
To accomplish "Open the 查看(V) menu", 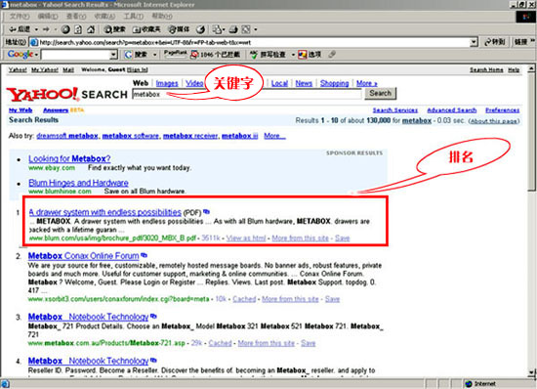I will pos(76,16).
